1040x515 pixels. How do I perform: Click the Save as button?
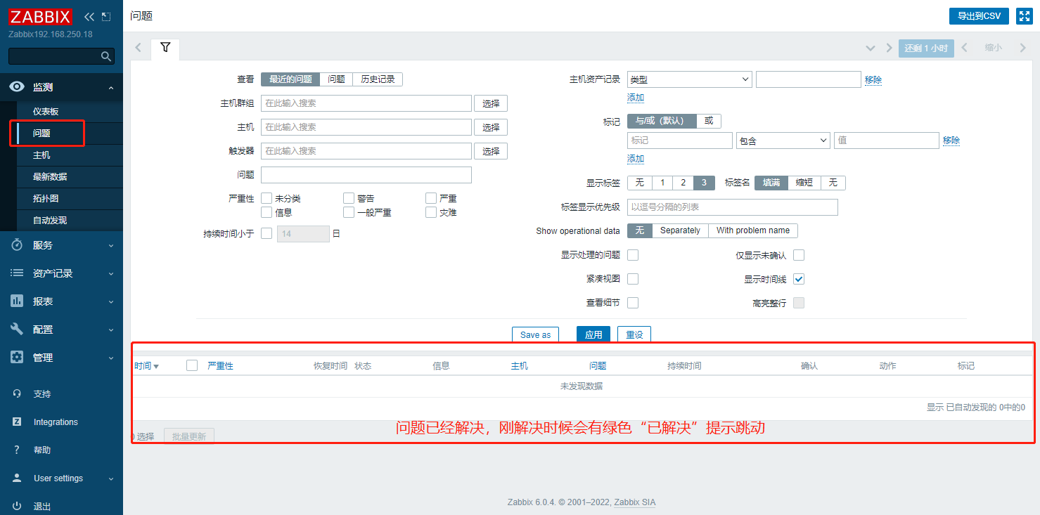(535, 334)
